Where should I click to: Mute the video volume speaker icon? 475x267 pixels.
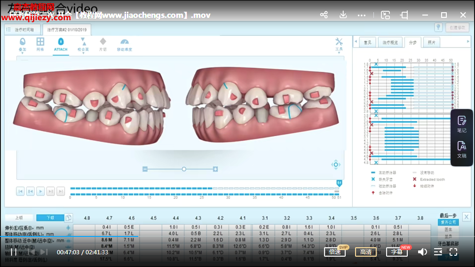tap(422, 252)
